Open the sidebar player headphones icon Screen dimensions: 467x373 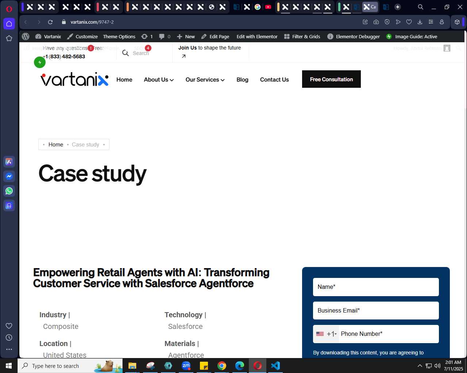[9, 205]
